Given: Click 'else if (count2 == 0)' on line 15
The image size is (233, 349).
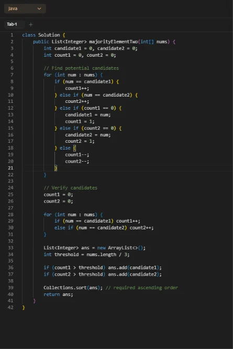Looking at the screenshot, I should 88,128.
